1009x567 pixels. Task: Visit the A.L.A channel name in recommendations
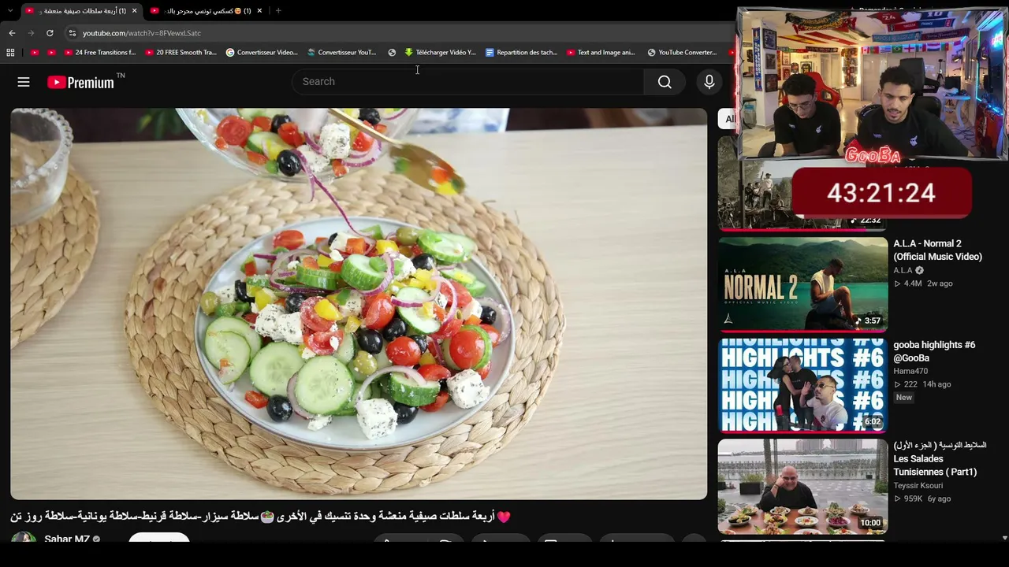[903, 270]
